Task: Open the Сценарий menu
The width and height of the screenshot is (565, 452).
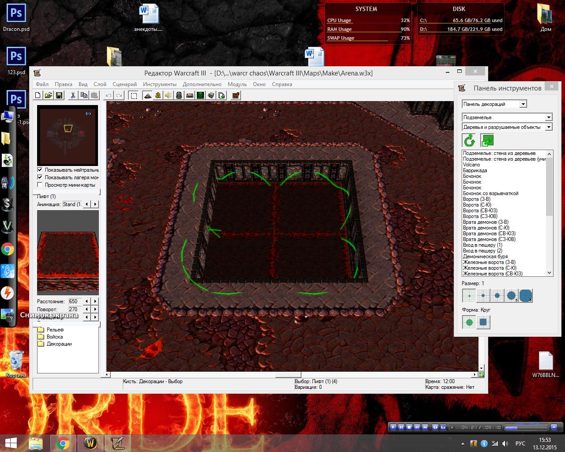Action: coord(125,84)
